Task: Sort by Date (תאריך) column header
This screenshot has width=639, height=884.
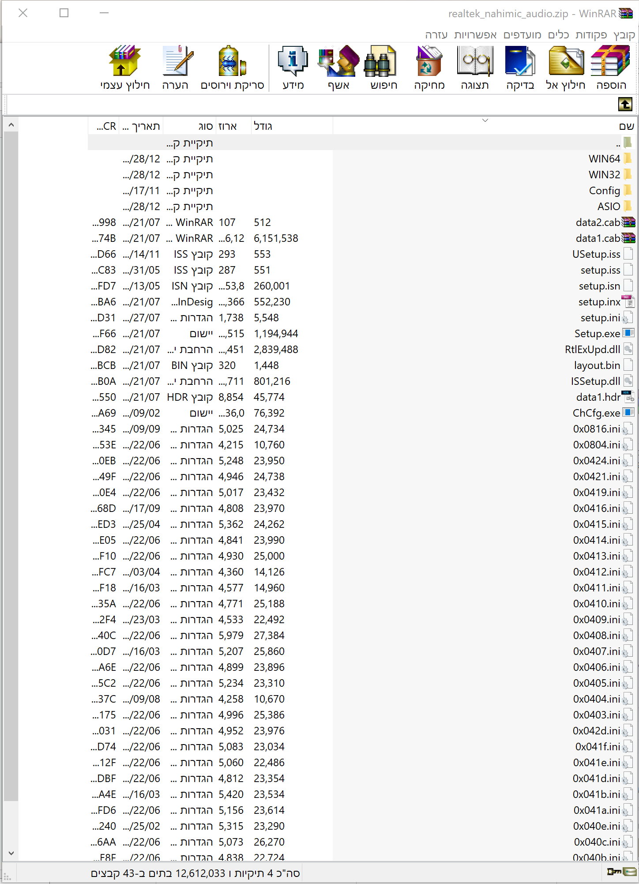Action: (141, 126)
